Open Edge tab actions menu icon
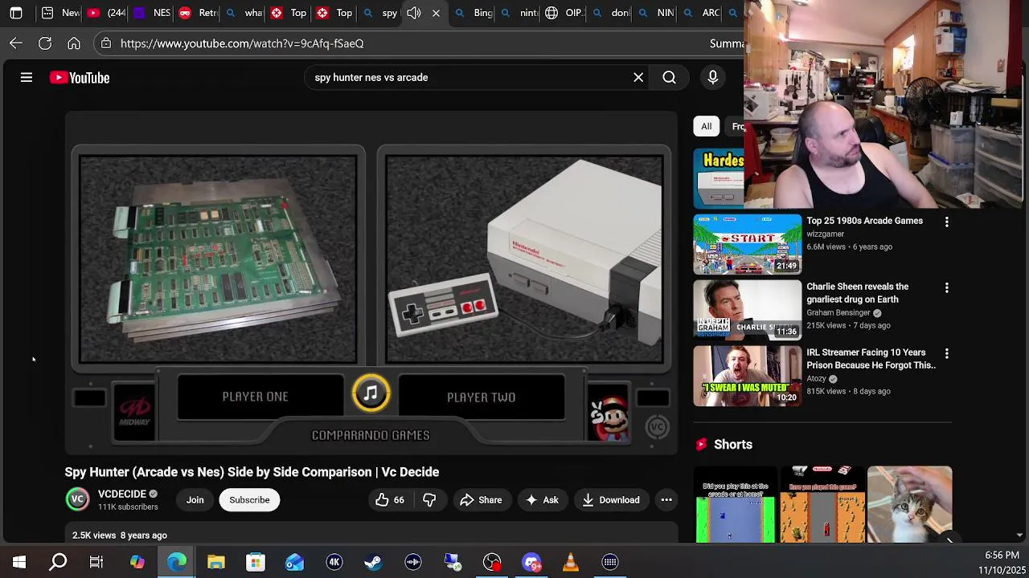Viewport: 1029px width, 578px height. point(16,13)
